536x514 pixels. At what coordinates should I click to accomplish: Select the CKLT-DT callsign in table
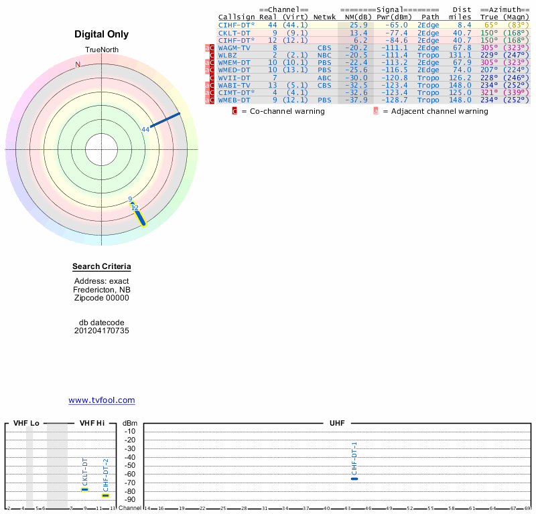pyautogui.click(x=234, y=32)
